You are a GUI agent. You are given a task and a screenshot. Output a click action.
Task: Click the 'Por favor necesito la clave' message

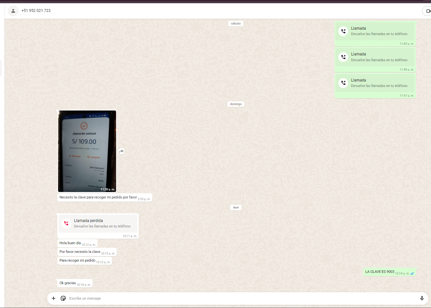80,252
